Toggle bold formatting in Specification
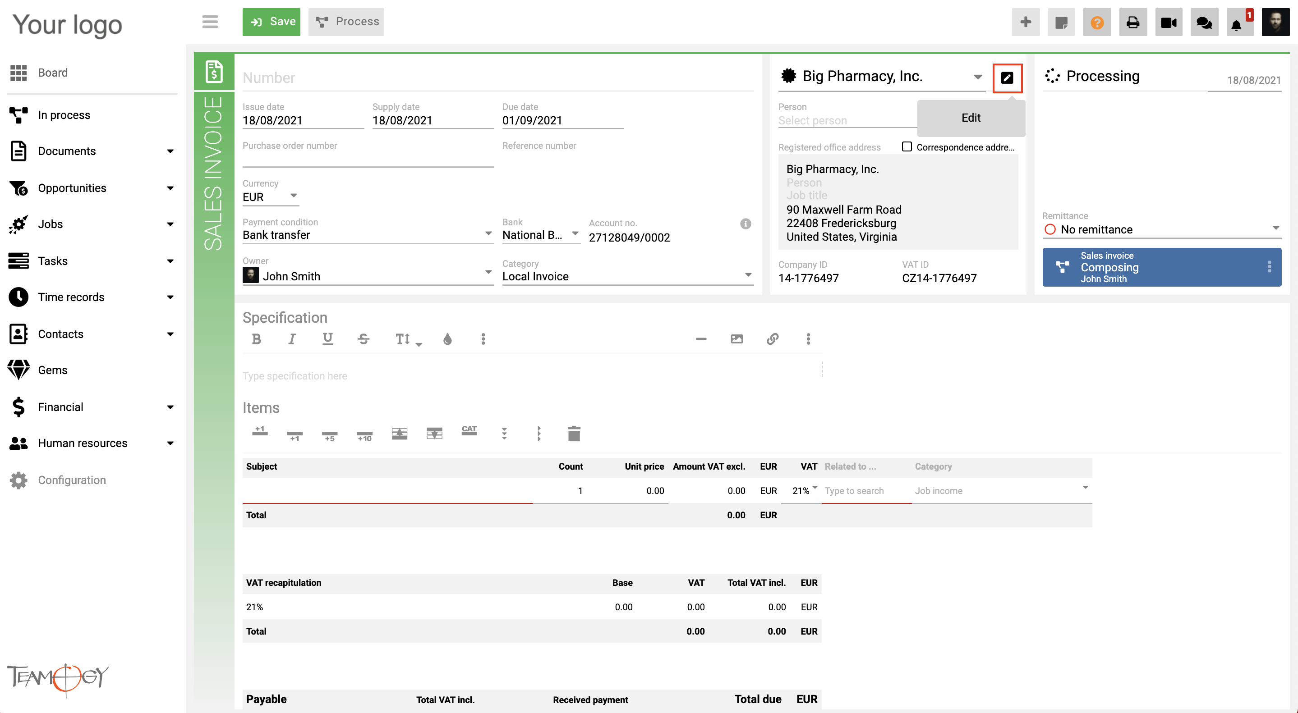 [256, 339]
